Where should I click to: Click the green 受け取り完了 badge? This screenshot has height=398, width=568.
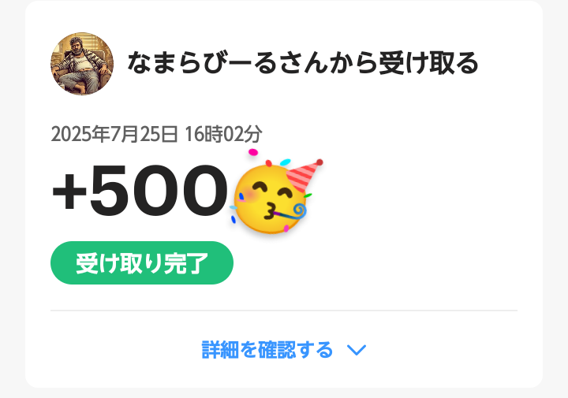pyautogui.click(x=142, y=263)
